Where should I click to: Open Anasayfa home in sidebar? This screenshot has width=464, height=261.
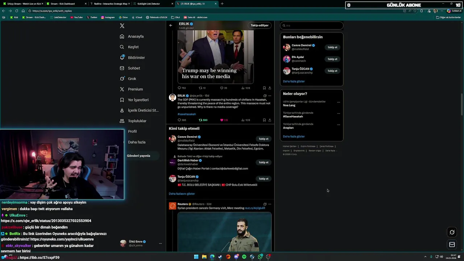point(132,36)
